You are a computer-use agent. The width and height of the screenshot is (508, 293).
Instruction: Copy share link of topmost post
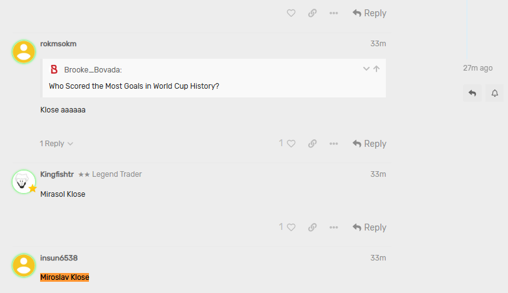312,13
